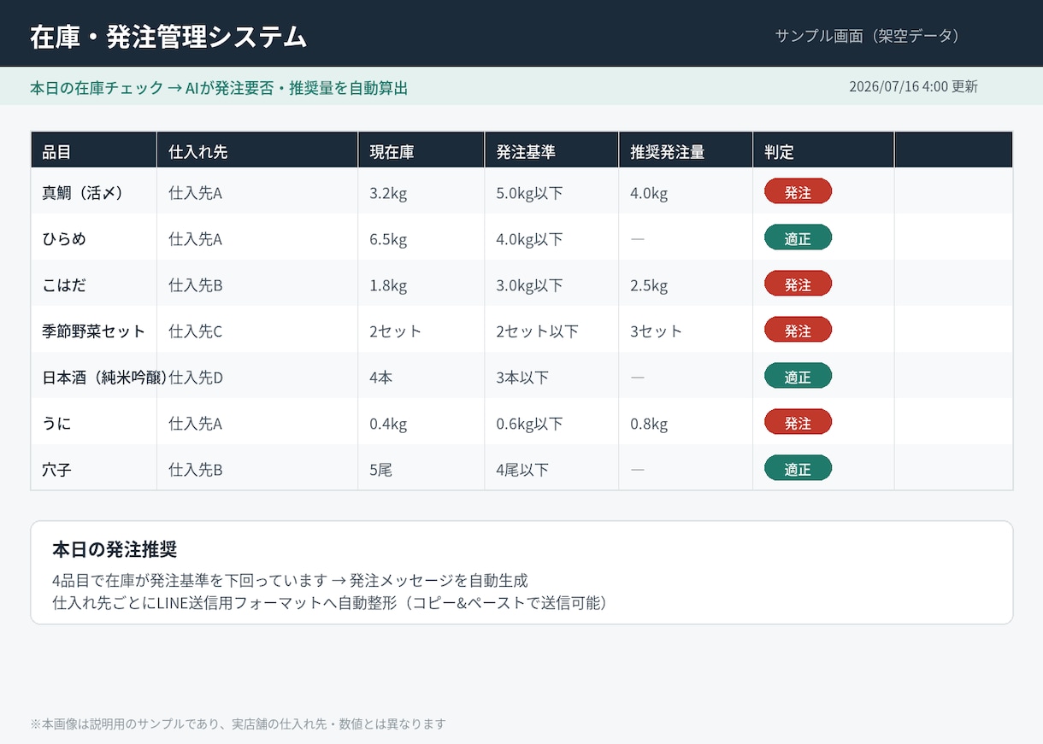
Task: Click the 発注 badge in the 真鯛 row
Action: coord(798,191)
